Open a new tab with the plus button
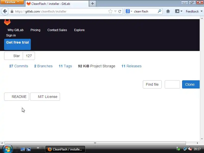 pos(93,4)
